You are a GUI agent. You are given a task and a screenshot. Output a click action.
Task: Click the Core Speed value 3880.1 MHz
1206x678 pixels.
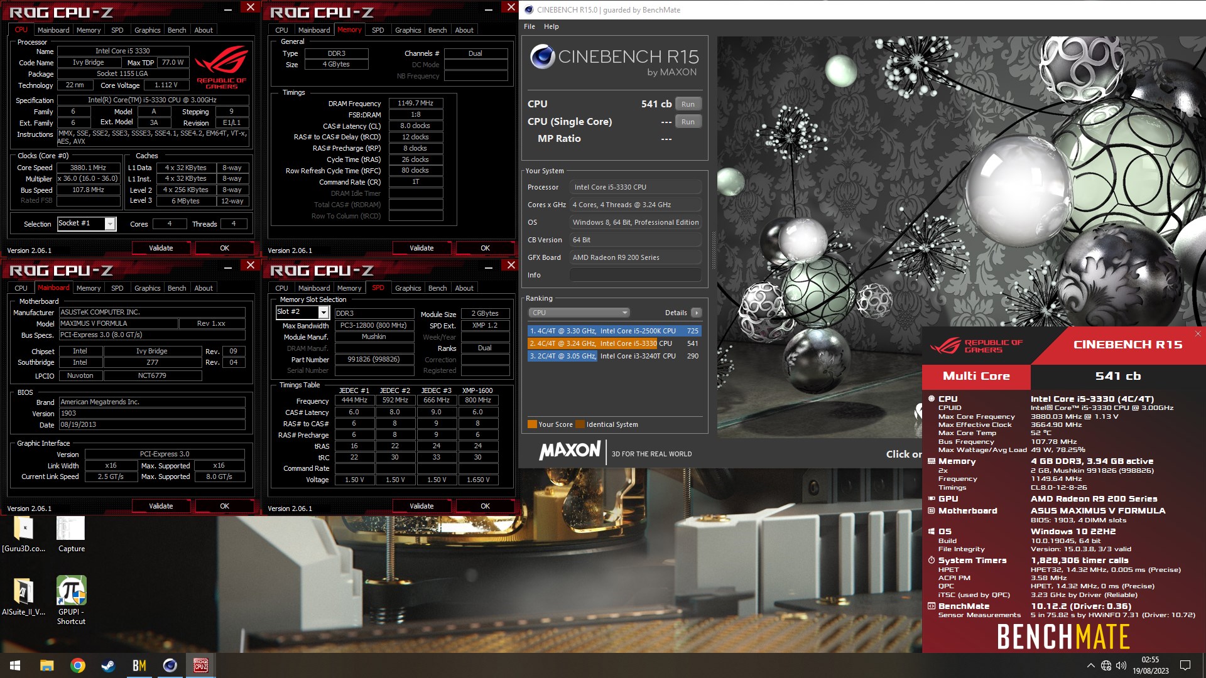click(88, 168)
